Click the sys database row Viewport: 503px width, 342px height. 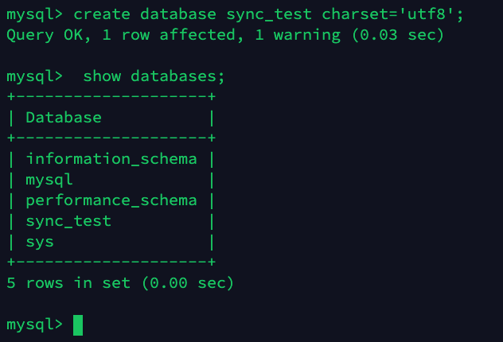[40, 241]
